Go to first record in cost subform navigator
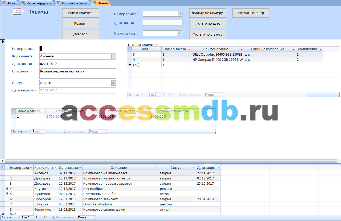The height and width of the screenshot is (221, 341). click(26, 131)
